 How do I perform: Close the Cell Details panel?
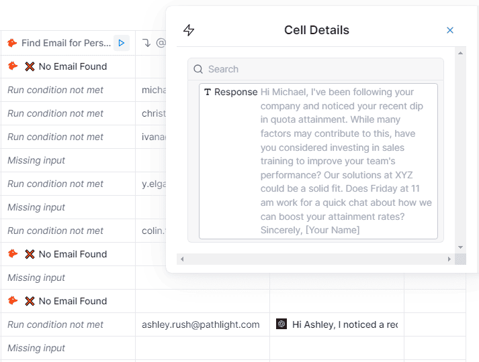(450, 30)
